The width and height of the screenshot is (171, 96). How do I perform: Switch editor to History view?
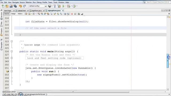tap(20, 14)
